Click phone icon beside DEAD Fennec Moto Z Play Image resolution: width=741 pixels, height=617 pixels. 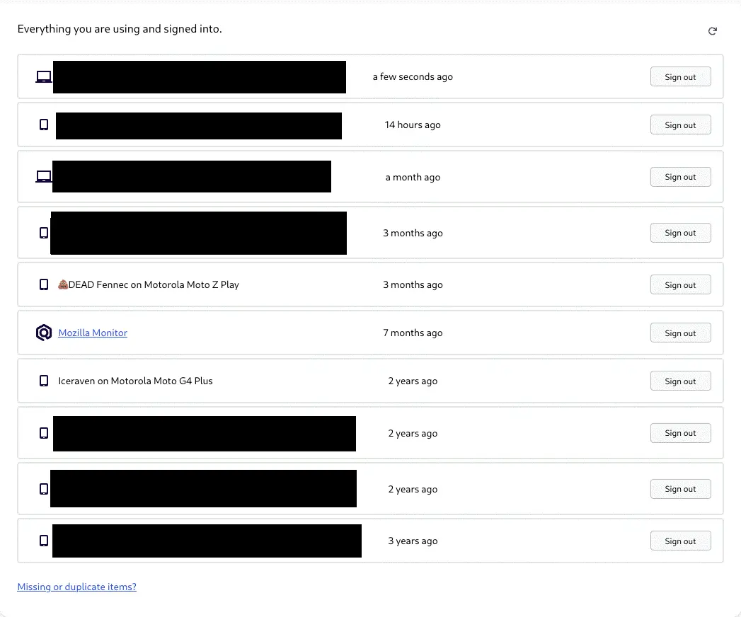44,284
